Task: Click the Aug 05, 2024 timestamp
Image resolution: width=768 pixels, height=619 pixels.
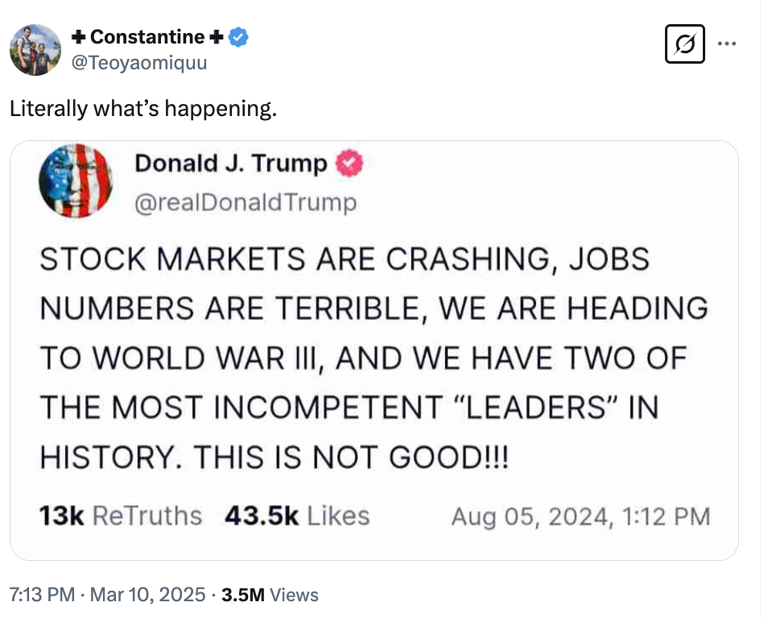Action: coord(580,517)
